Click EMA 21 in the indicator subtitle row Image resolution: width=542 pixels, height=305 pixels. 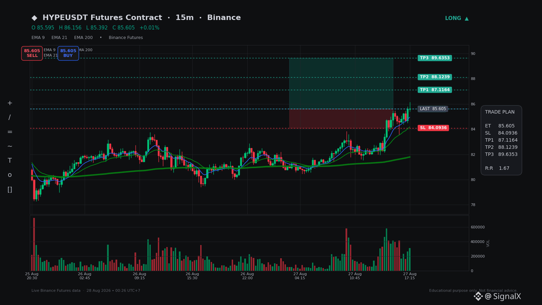coord(59,38)
